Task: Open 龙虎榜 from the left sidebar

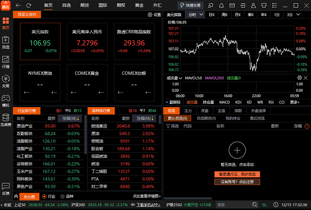Action: [x=6, y=119]
